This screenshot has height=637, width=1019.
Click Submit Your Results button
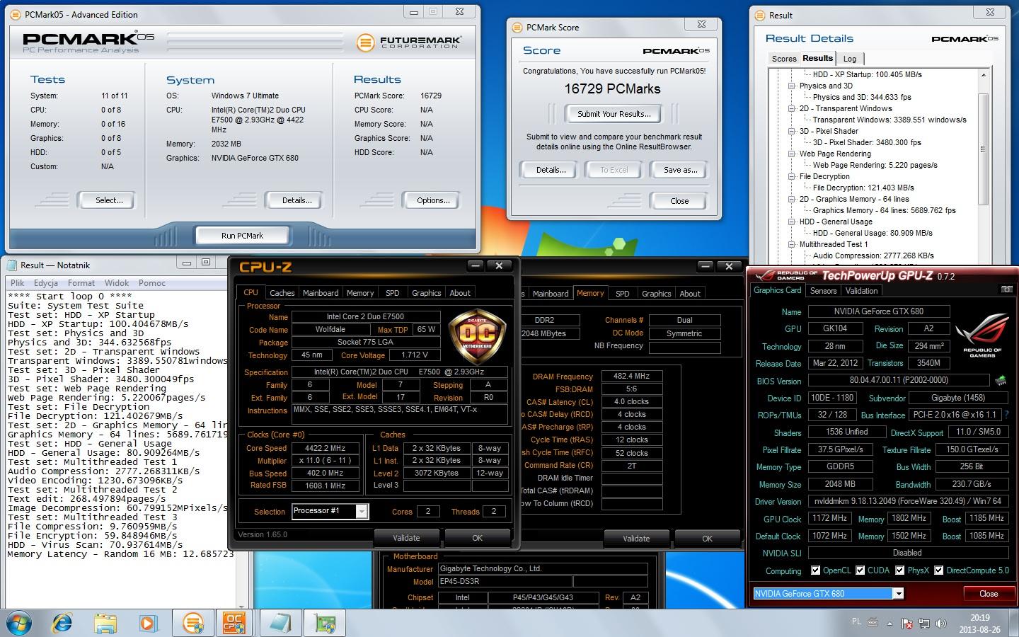(614, 113)
